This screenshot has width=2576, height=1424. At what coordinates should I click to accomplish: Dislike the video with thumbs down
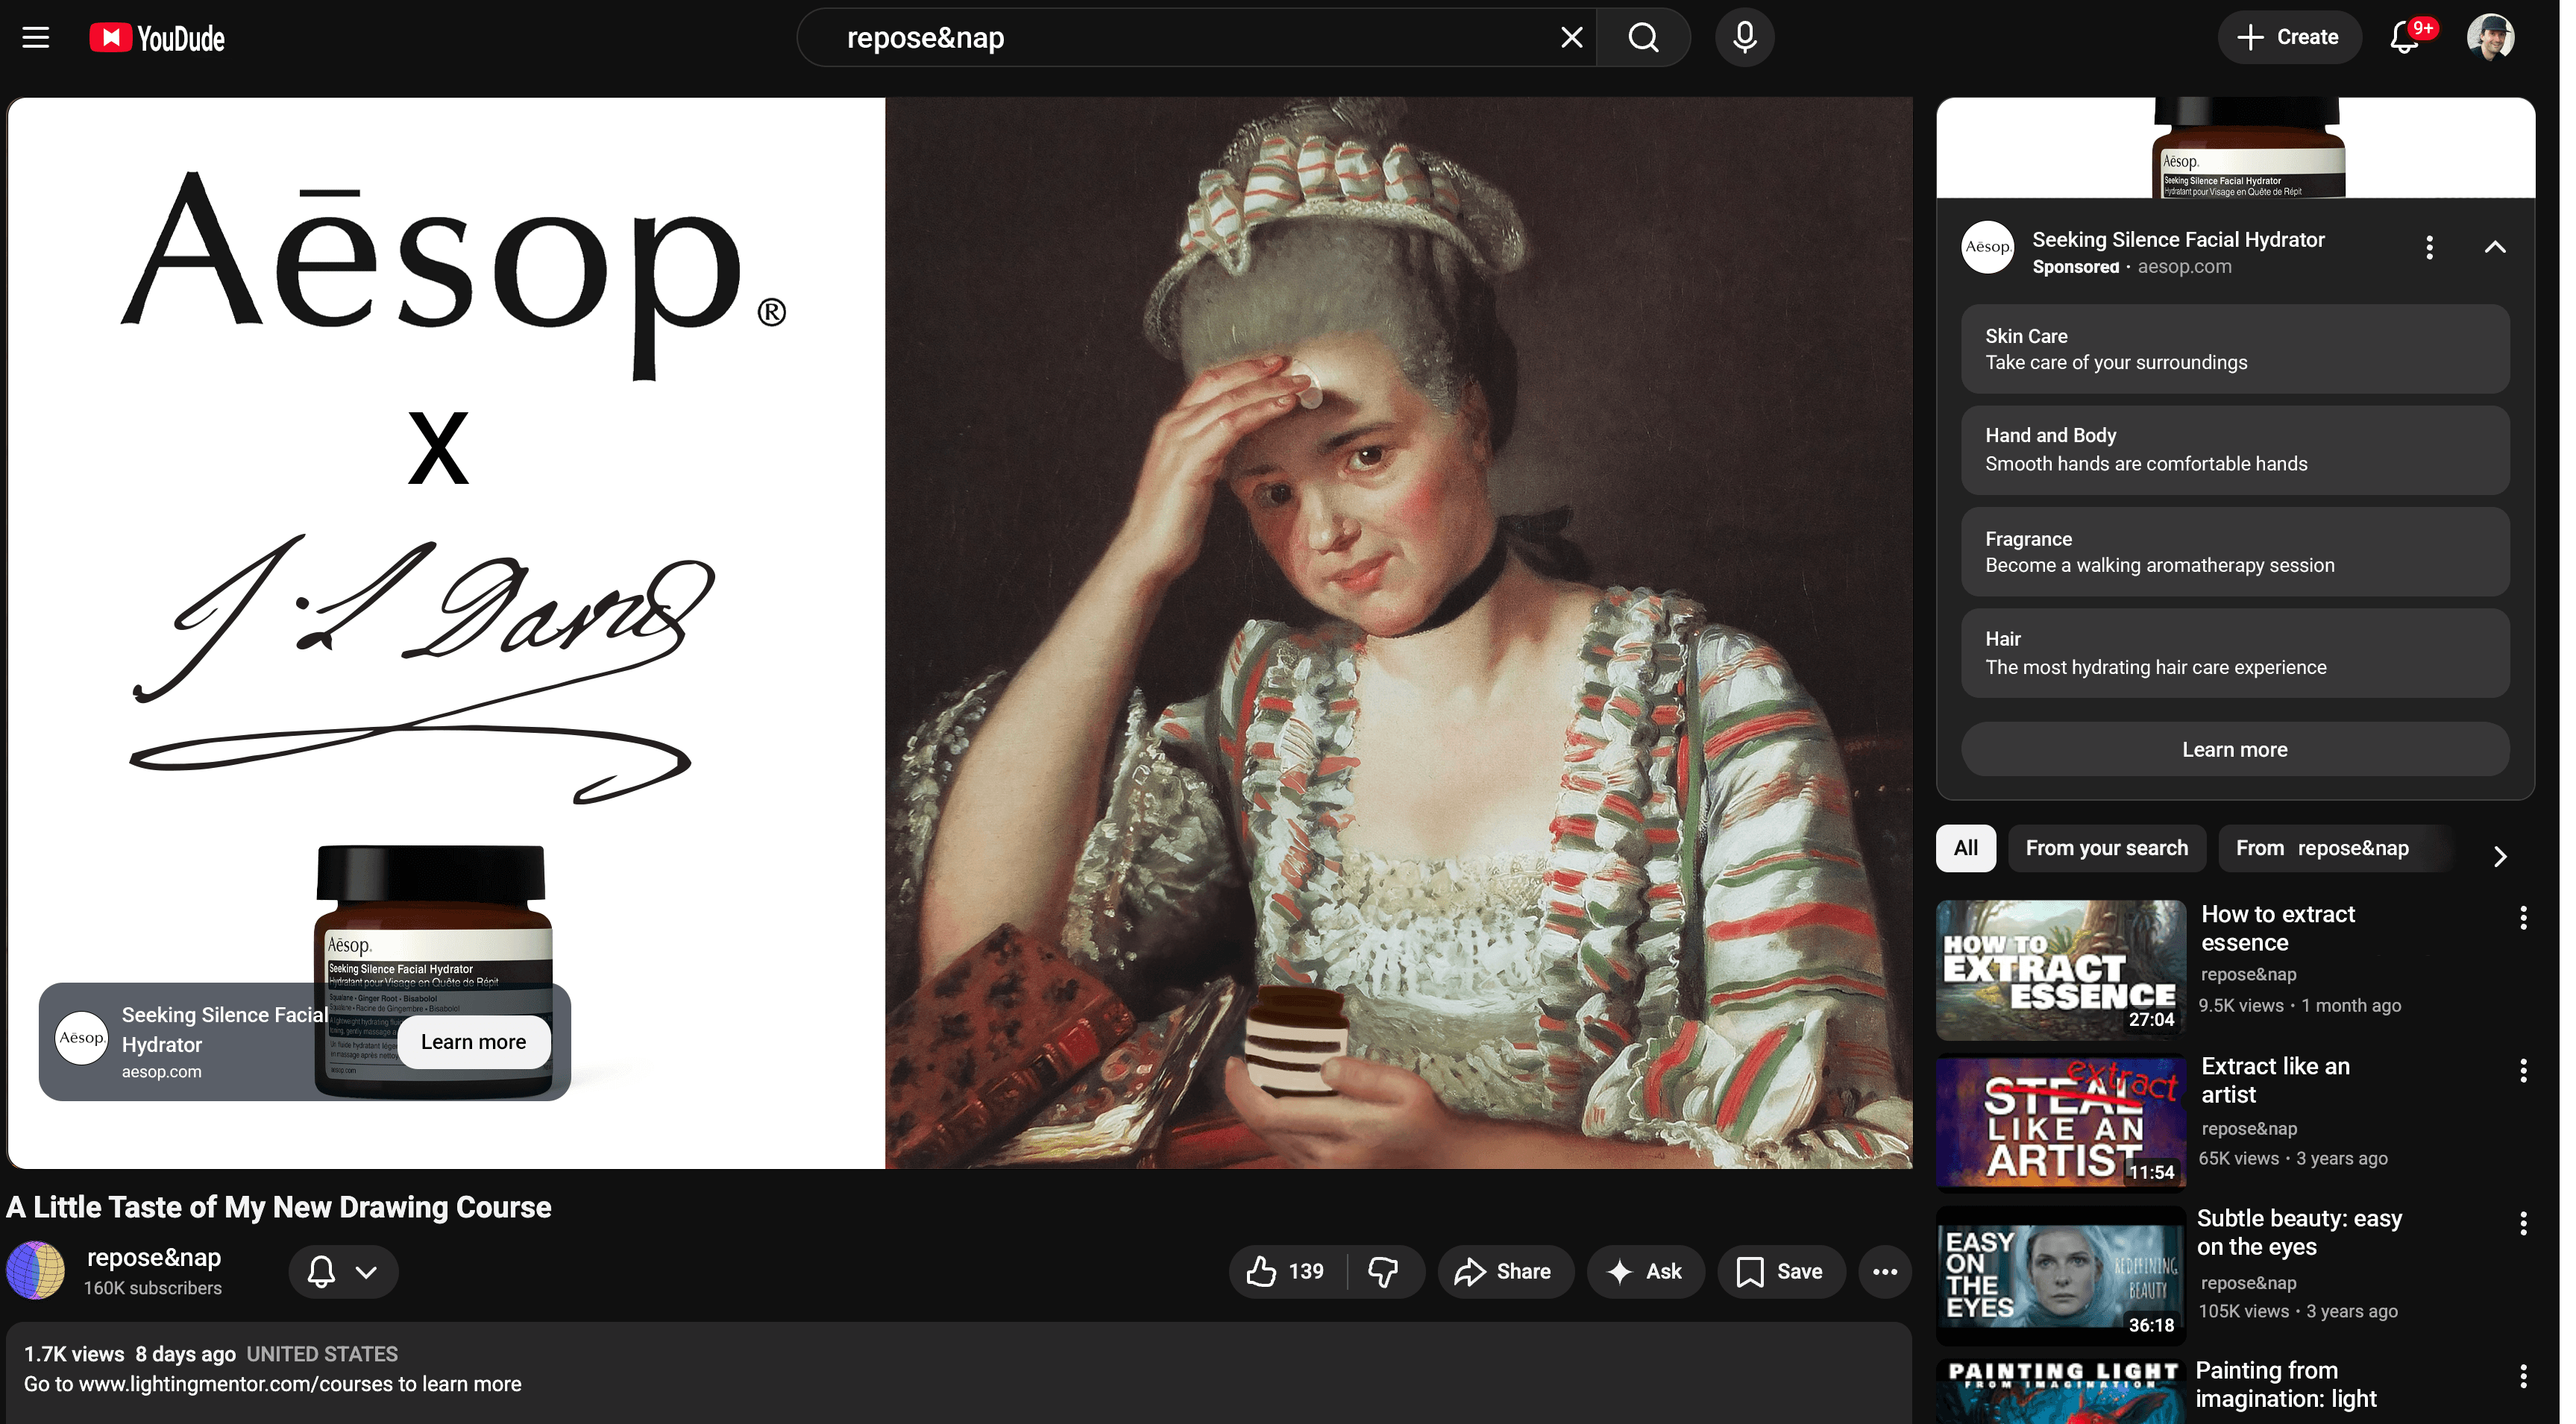[1383, 1271]
